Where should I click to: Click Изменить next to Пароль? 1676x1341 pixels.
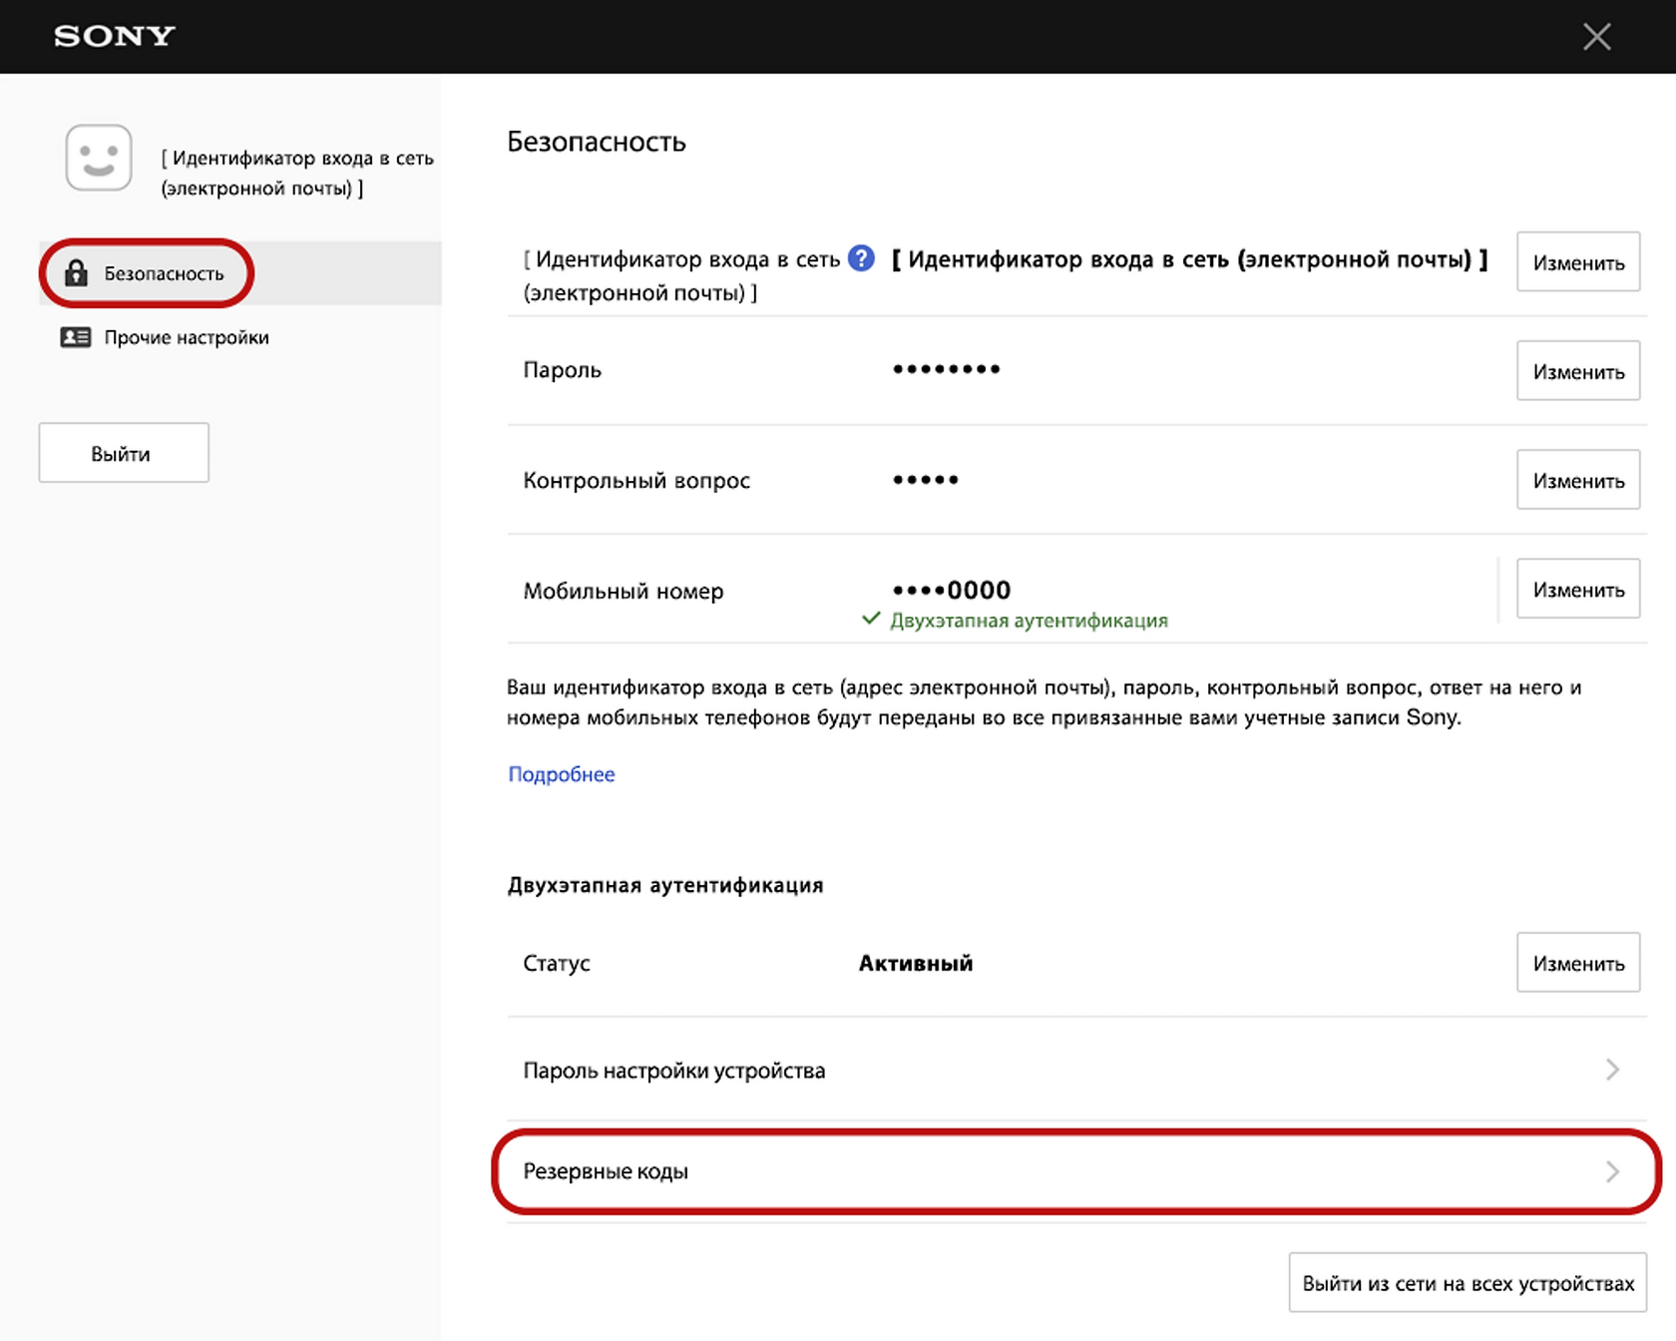click(1578, 371)
